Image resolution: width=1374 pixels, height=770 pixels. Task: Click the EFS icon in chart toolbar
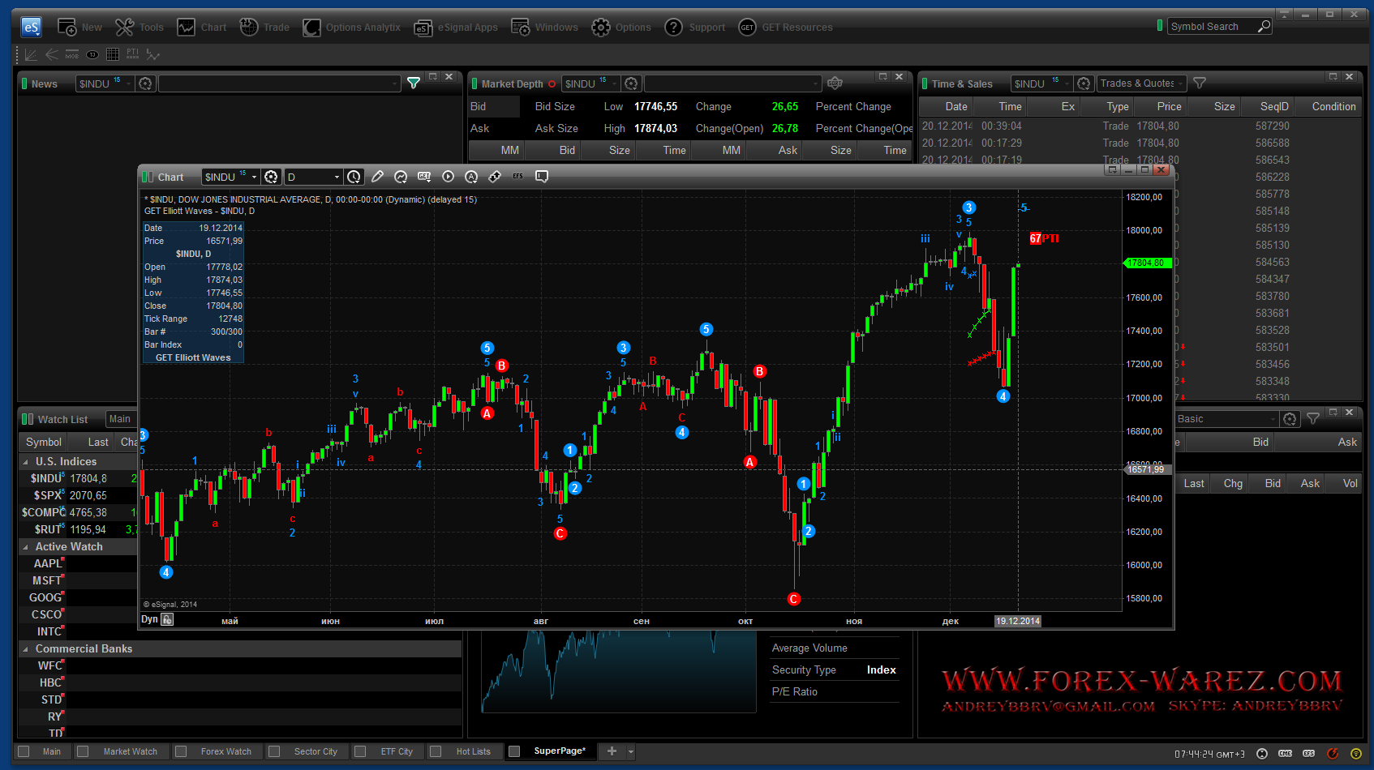click(x=518, y=177)
